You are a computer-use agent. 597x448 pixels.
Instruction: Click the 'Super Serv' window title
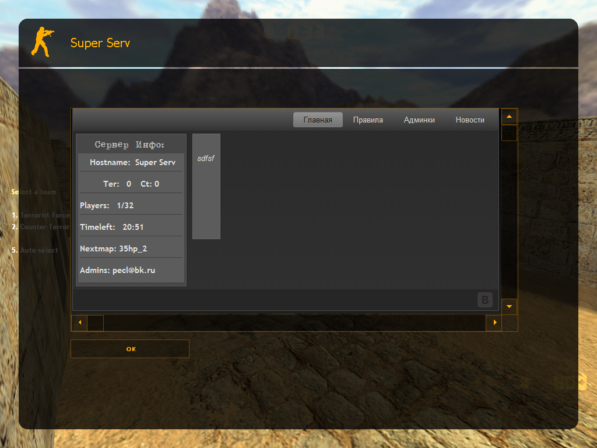pos(100,43)
